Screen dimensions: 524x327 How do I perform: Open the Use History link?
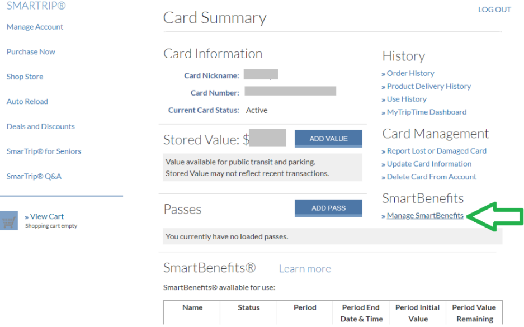coord(406,99)
